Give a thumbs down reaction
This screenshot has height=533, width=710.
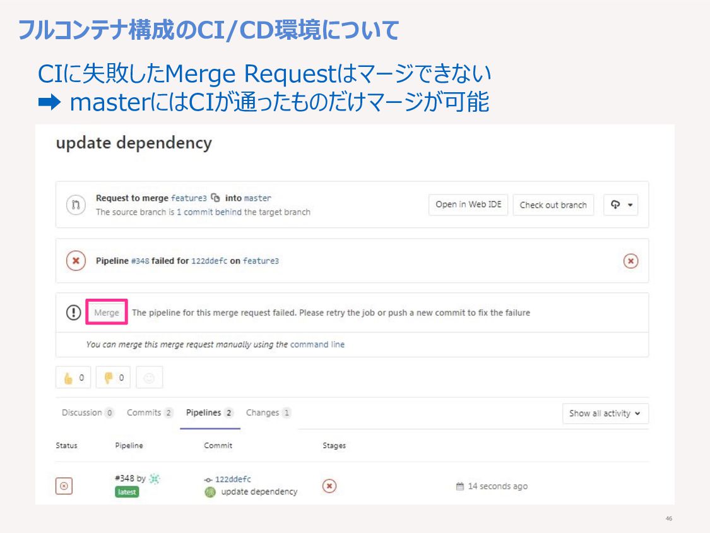[x=113, y=378]
